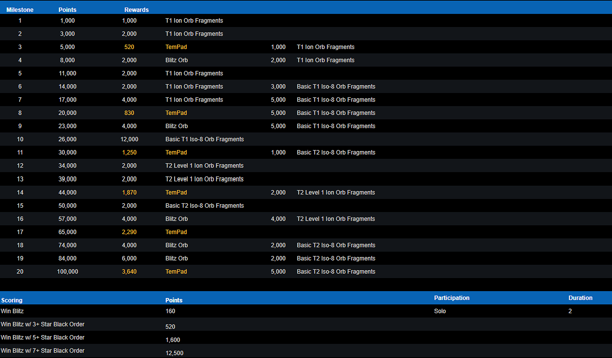Click Win Blitz w/ 3+ Star Black Order
The image size is (612, 358).
click(x=42, y=324)
